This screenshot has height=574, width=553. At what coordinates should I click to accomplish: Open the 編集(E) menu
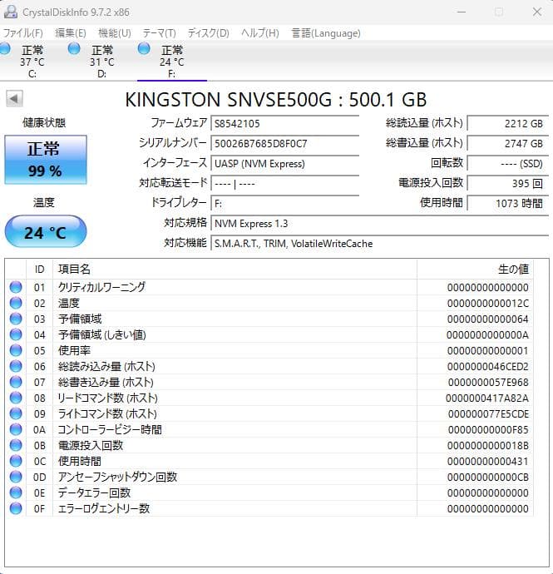(x=71, y=33)
